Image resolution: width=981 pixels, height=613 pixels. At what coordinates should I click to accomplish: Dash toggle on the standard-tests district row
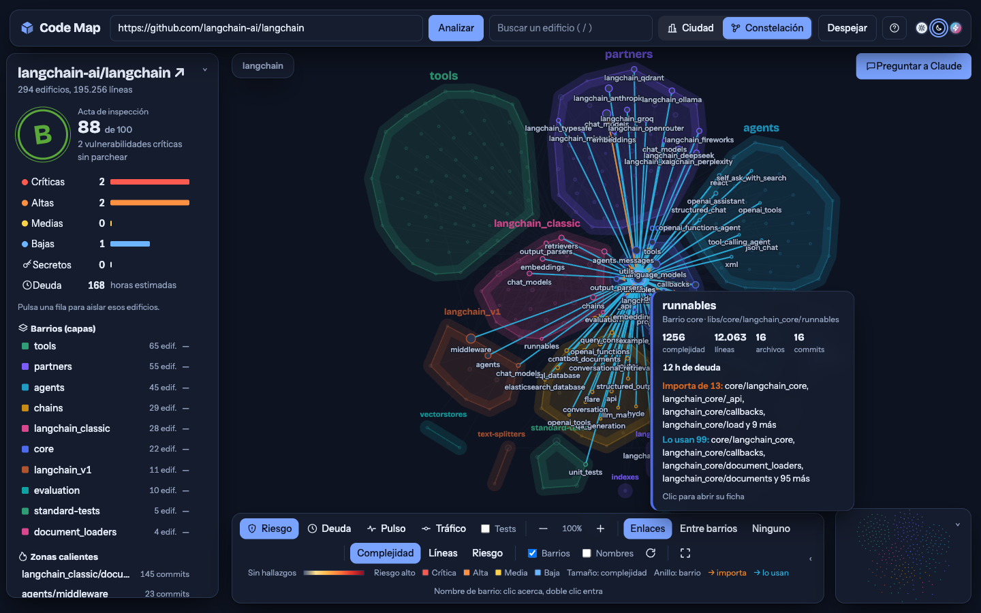coord(186,511)
